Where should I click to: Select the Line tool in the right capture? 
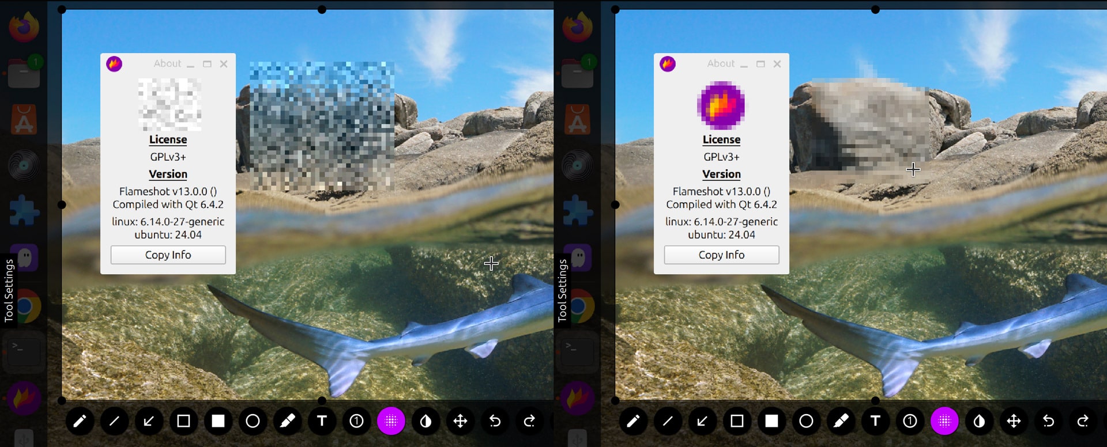(668, 421)
